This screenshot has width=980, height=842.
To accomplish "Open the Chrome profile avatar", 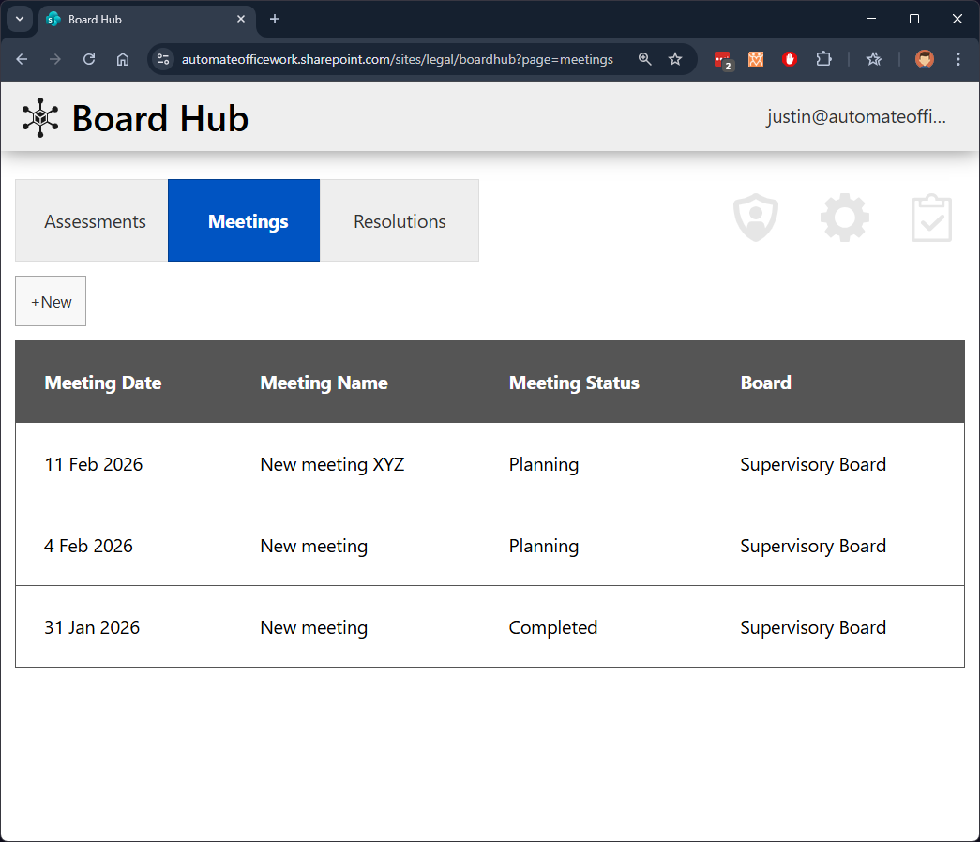I will pos(925,59).
